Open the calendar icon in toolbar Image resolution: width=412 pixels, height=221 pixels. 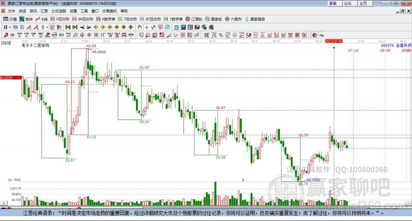coord(176,27)
